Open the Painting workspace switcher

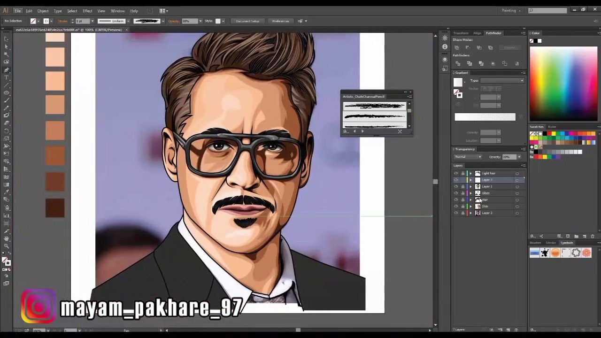[511, 10]
